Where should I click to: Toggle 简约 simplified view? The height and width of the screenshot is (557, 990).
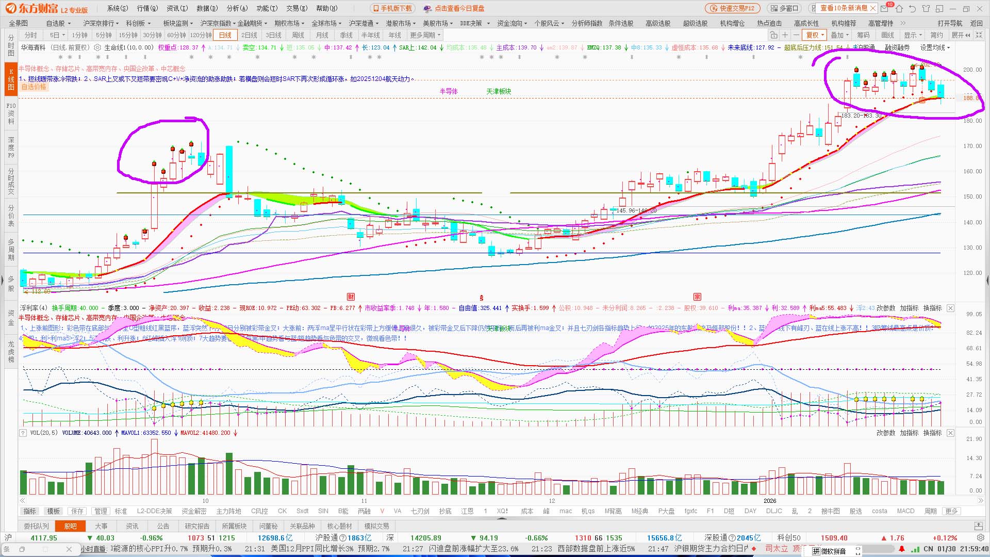point(936,35)
